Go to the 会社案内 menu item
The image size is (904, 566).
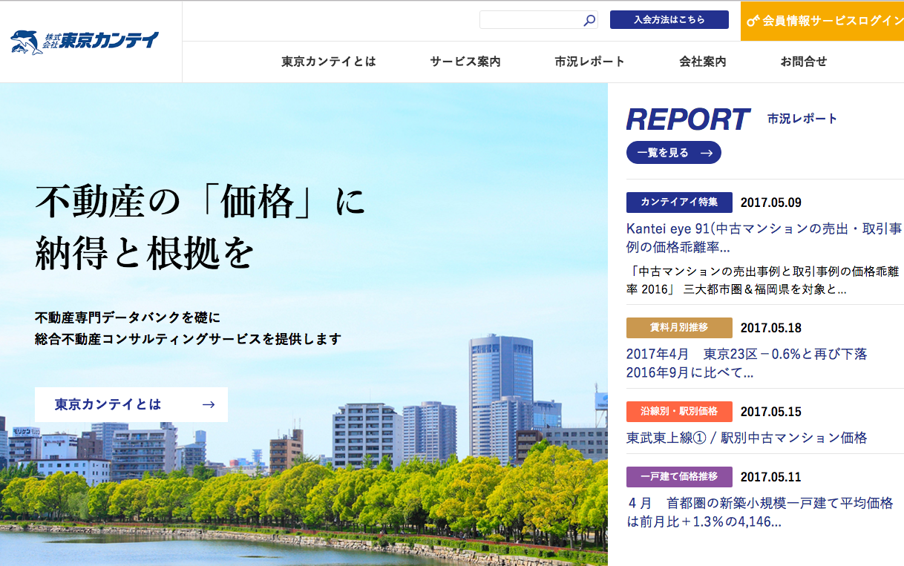point(703,62)
